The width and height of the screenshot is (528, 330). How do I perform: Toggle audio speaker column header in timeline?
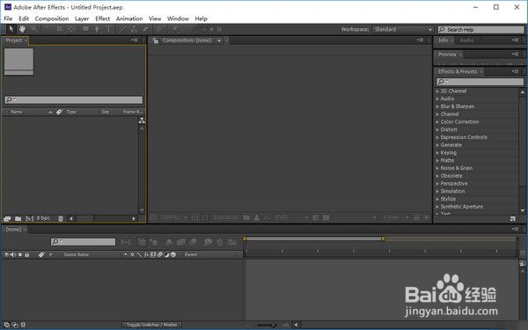click(x=13, y=254)
